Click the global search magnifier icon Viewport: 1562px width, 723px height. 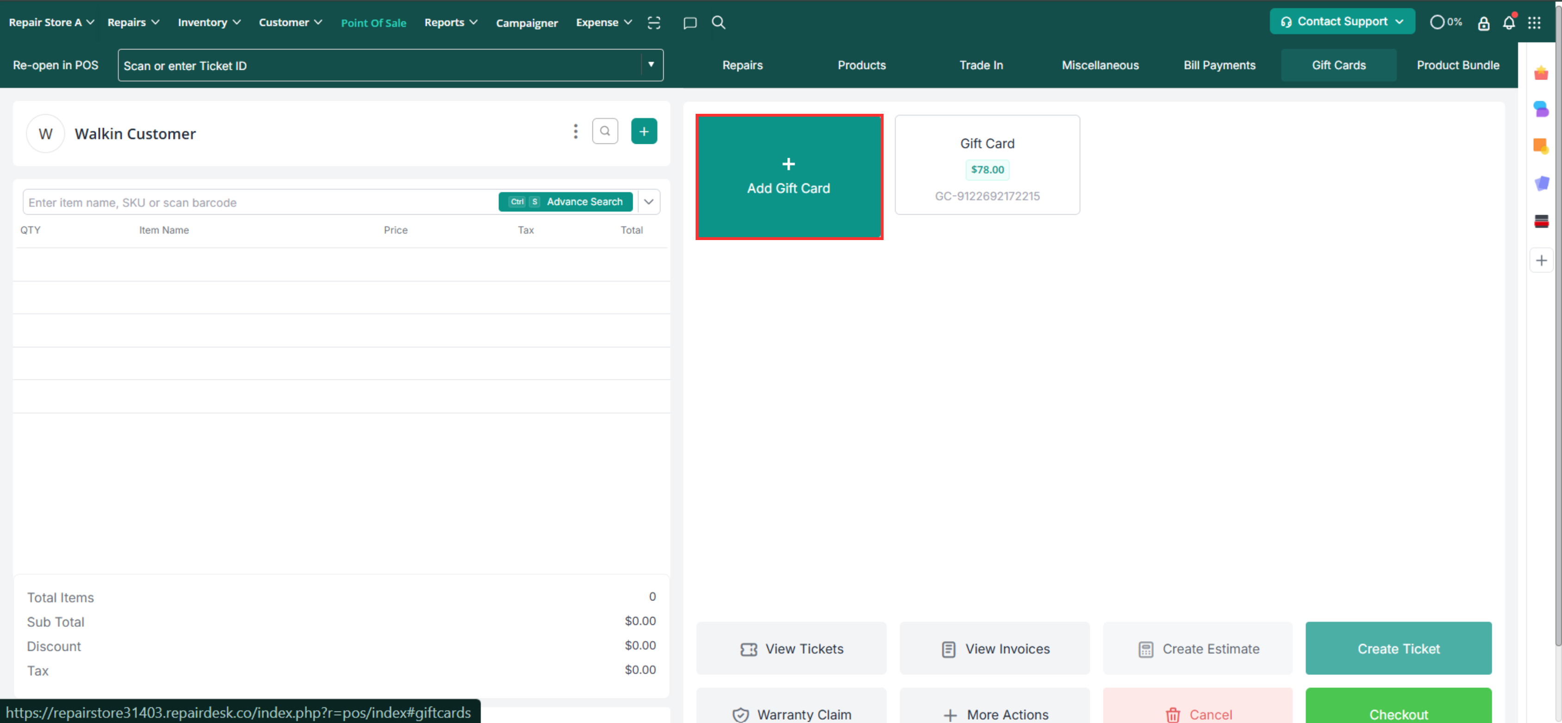(719, 22)
